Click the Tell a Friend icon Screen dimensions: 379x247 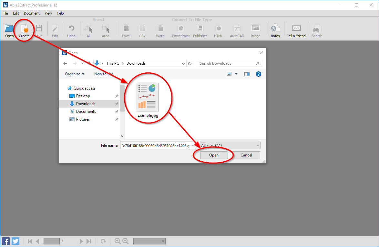[x=296, y=30]
